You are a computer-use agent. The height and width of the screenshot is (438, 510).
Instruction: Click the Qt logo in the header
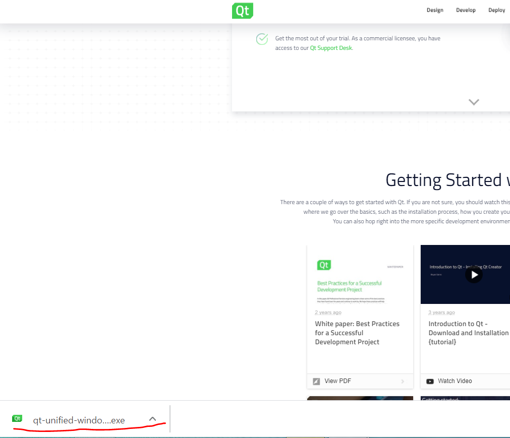[x=242, y=11]
